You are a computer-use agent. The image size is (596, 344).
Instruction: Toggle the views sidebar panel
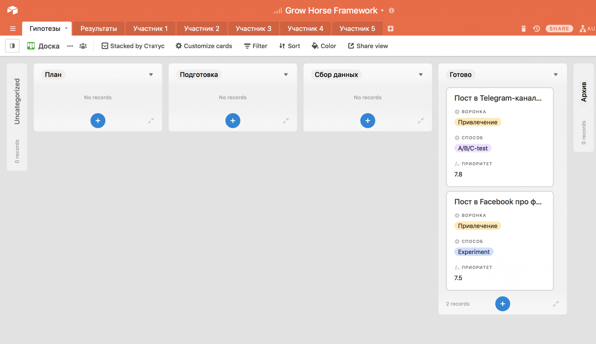click(12, 46)
